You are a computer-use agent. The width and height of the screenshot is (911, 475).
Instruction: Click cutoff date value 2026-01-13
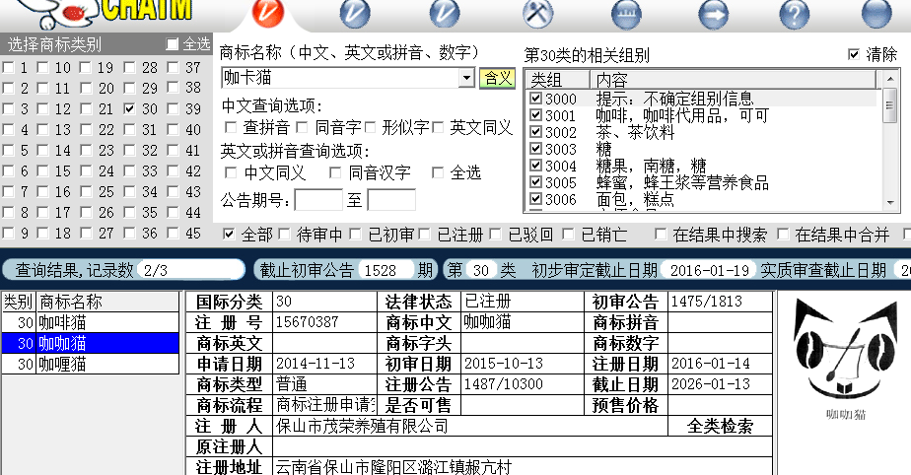(711, 384)
